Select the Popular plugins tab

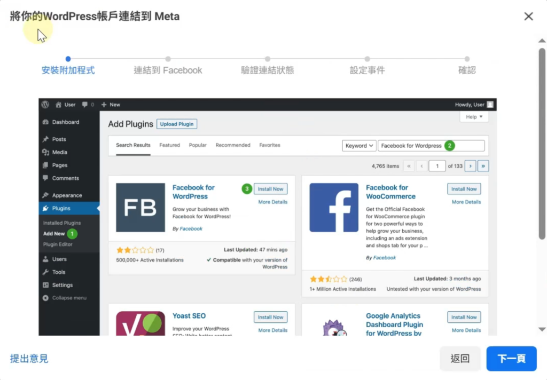pos(198,145)
